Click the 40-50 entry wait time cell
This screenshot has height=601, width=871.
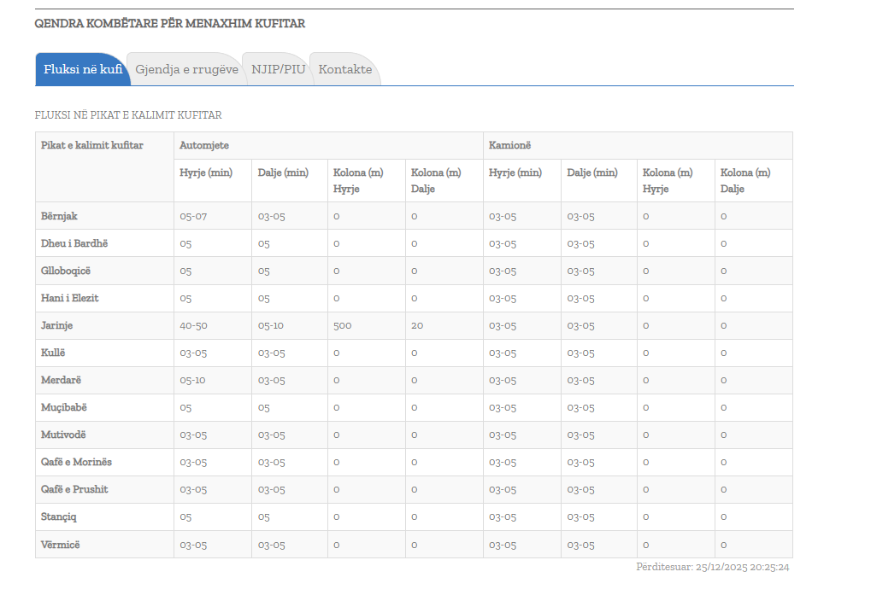[x=193, y=325]
